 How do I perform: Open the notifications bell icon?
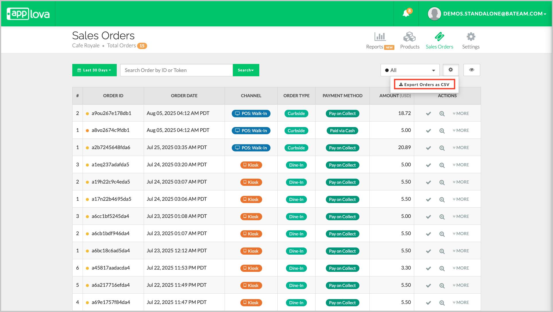(x=406, y=13)
